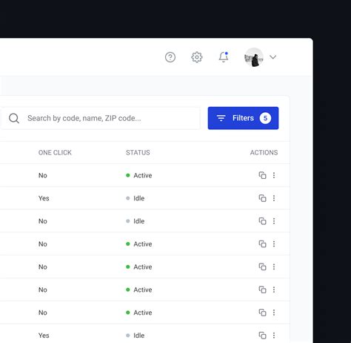Open more options for first table row
Image resolution: width=351 pixels, height=343 pixels.
click(x=274, y=175)
